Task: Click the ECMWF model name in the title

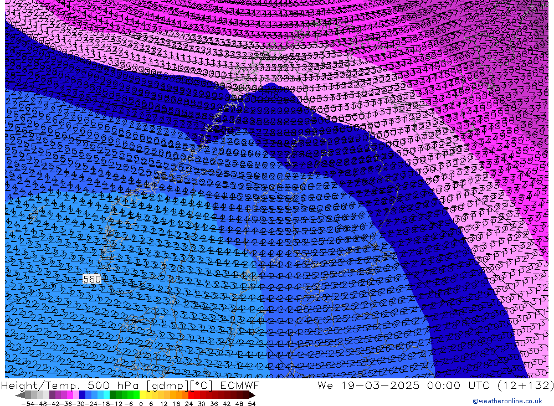Action: pyautogui.click(x=239, y=386)
